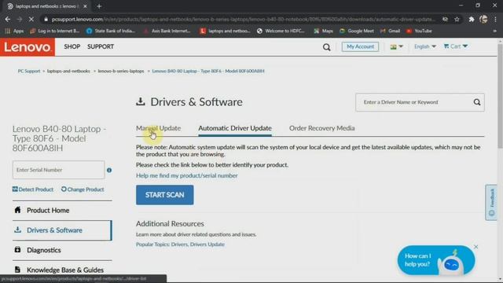This screenshot has height=283, width=503.
Task: Open the site search magnifier in header
Action: coord(327,47)
